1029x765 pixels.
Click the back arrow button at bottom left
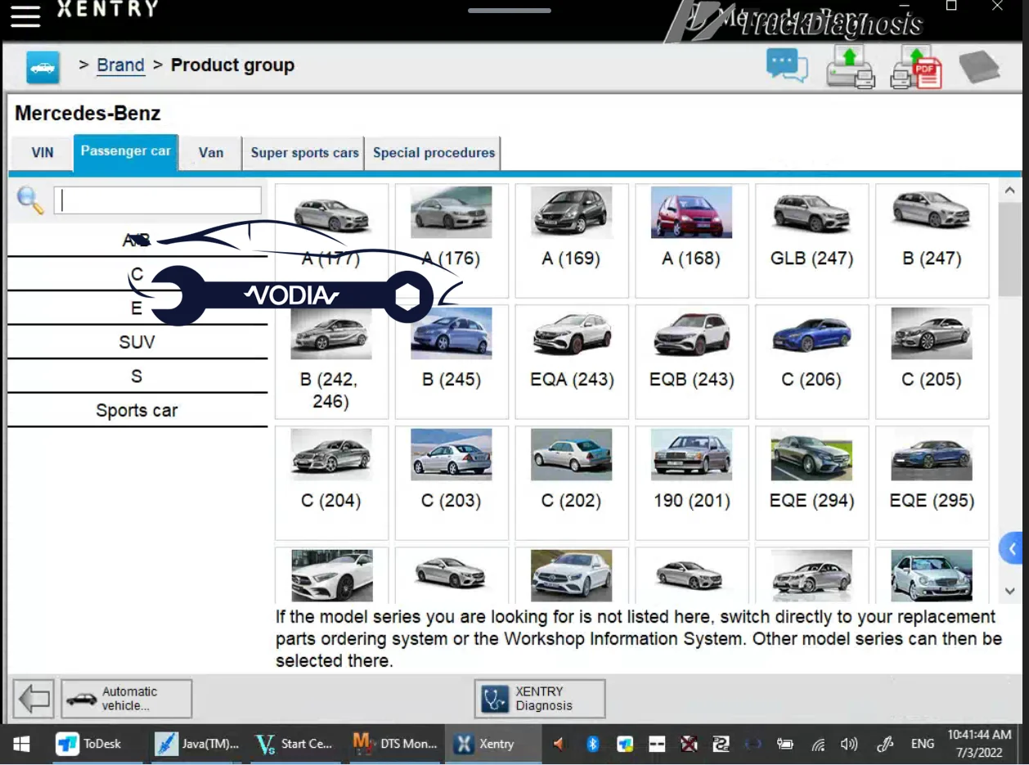(x=34, y=699)
